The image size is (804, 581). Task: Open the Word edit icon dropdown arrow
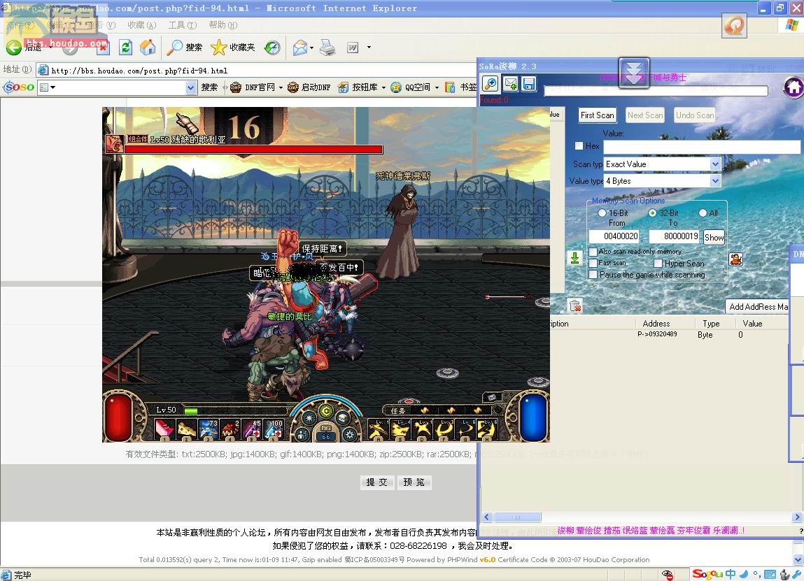tap(369, 48)
